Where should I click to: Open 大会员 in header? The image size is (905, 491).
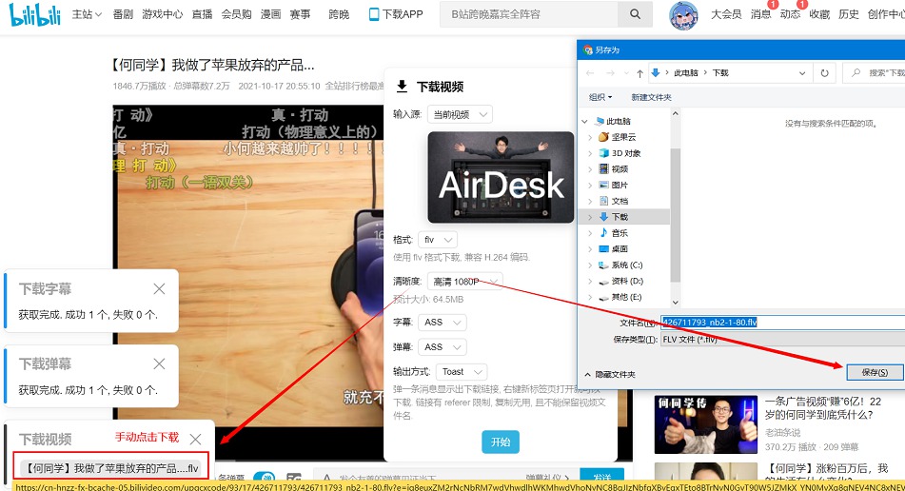coord(725,14)
